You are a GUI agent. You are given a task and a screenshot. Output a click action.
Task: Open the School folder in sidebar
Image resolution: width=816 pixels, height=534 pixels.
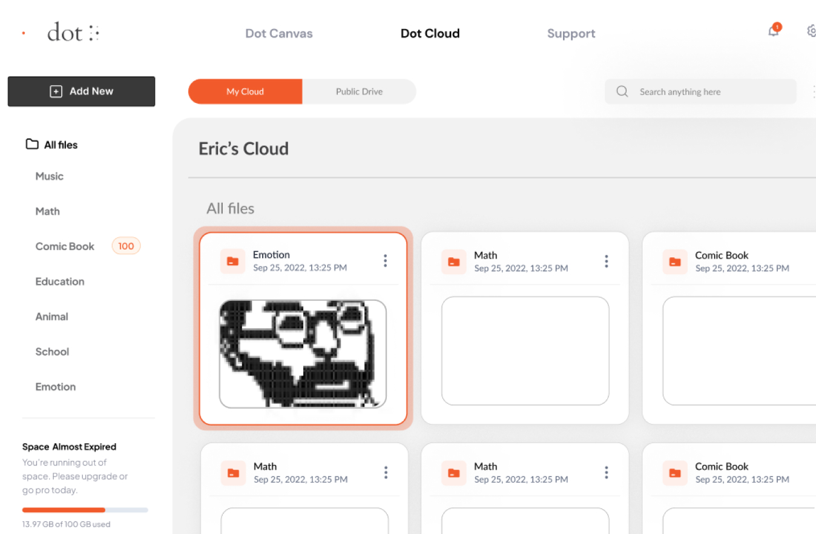coord(52,352)
